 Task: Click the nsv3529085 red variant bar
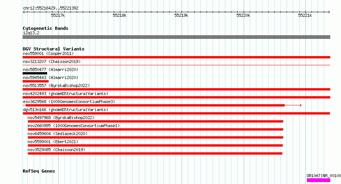155,153
